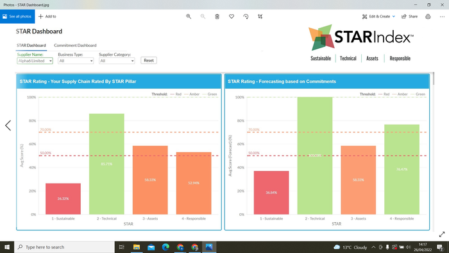The height and width of the screenshot is (253, 449).
Task: Open Photos app taskbar icon
Action: click(209, 247)
